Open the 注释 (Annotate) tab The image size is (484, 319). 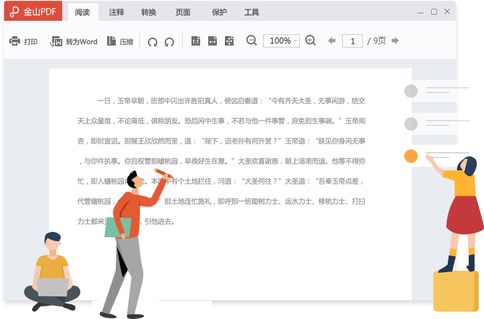(116, 12)
